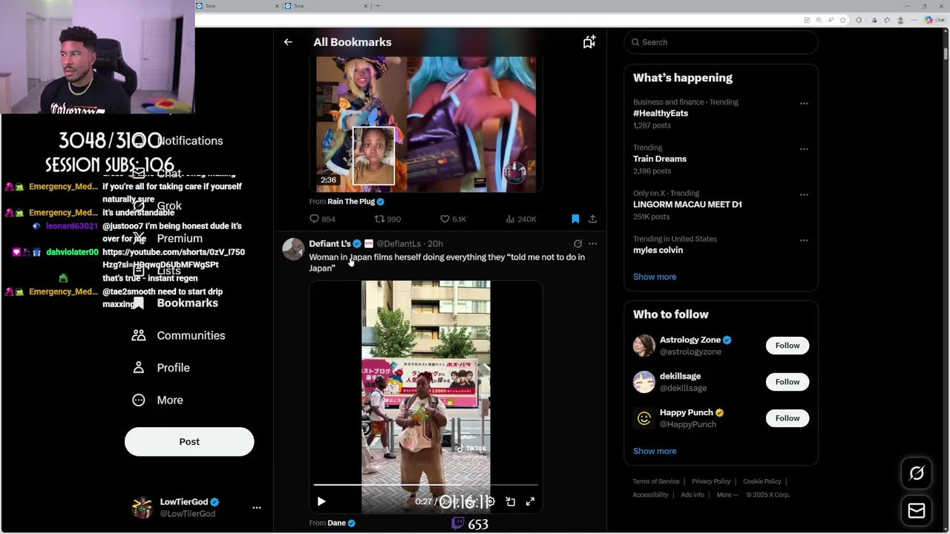
Task: Toggle picture-in-picture on video
Action: [511, 502]
